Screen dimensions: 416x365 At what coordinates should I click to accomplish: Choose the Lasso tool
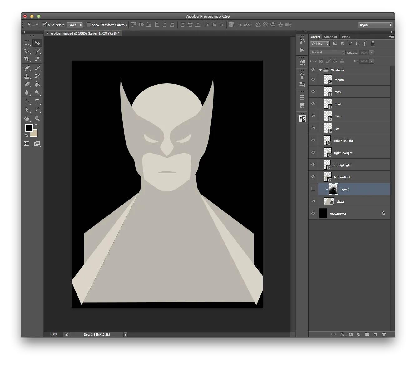(x=27, y=51)
